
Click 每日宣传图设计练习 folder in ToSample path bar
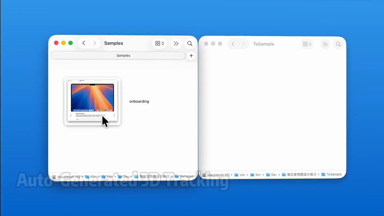coord(301,175)
